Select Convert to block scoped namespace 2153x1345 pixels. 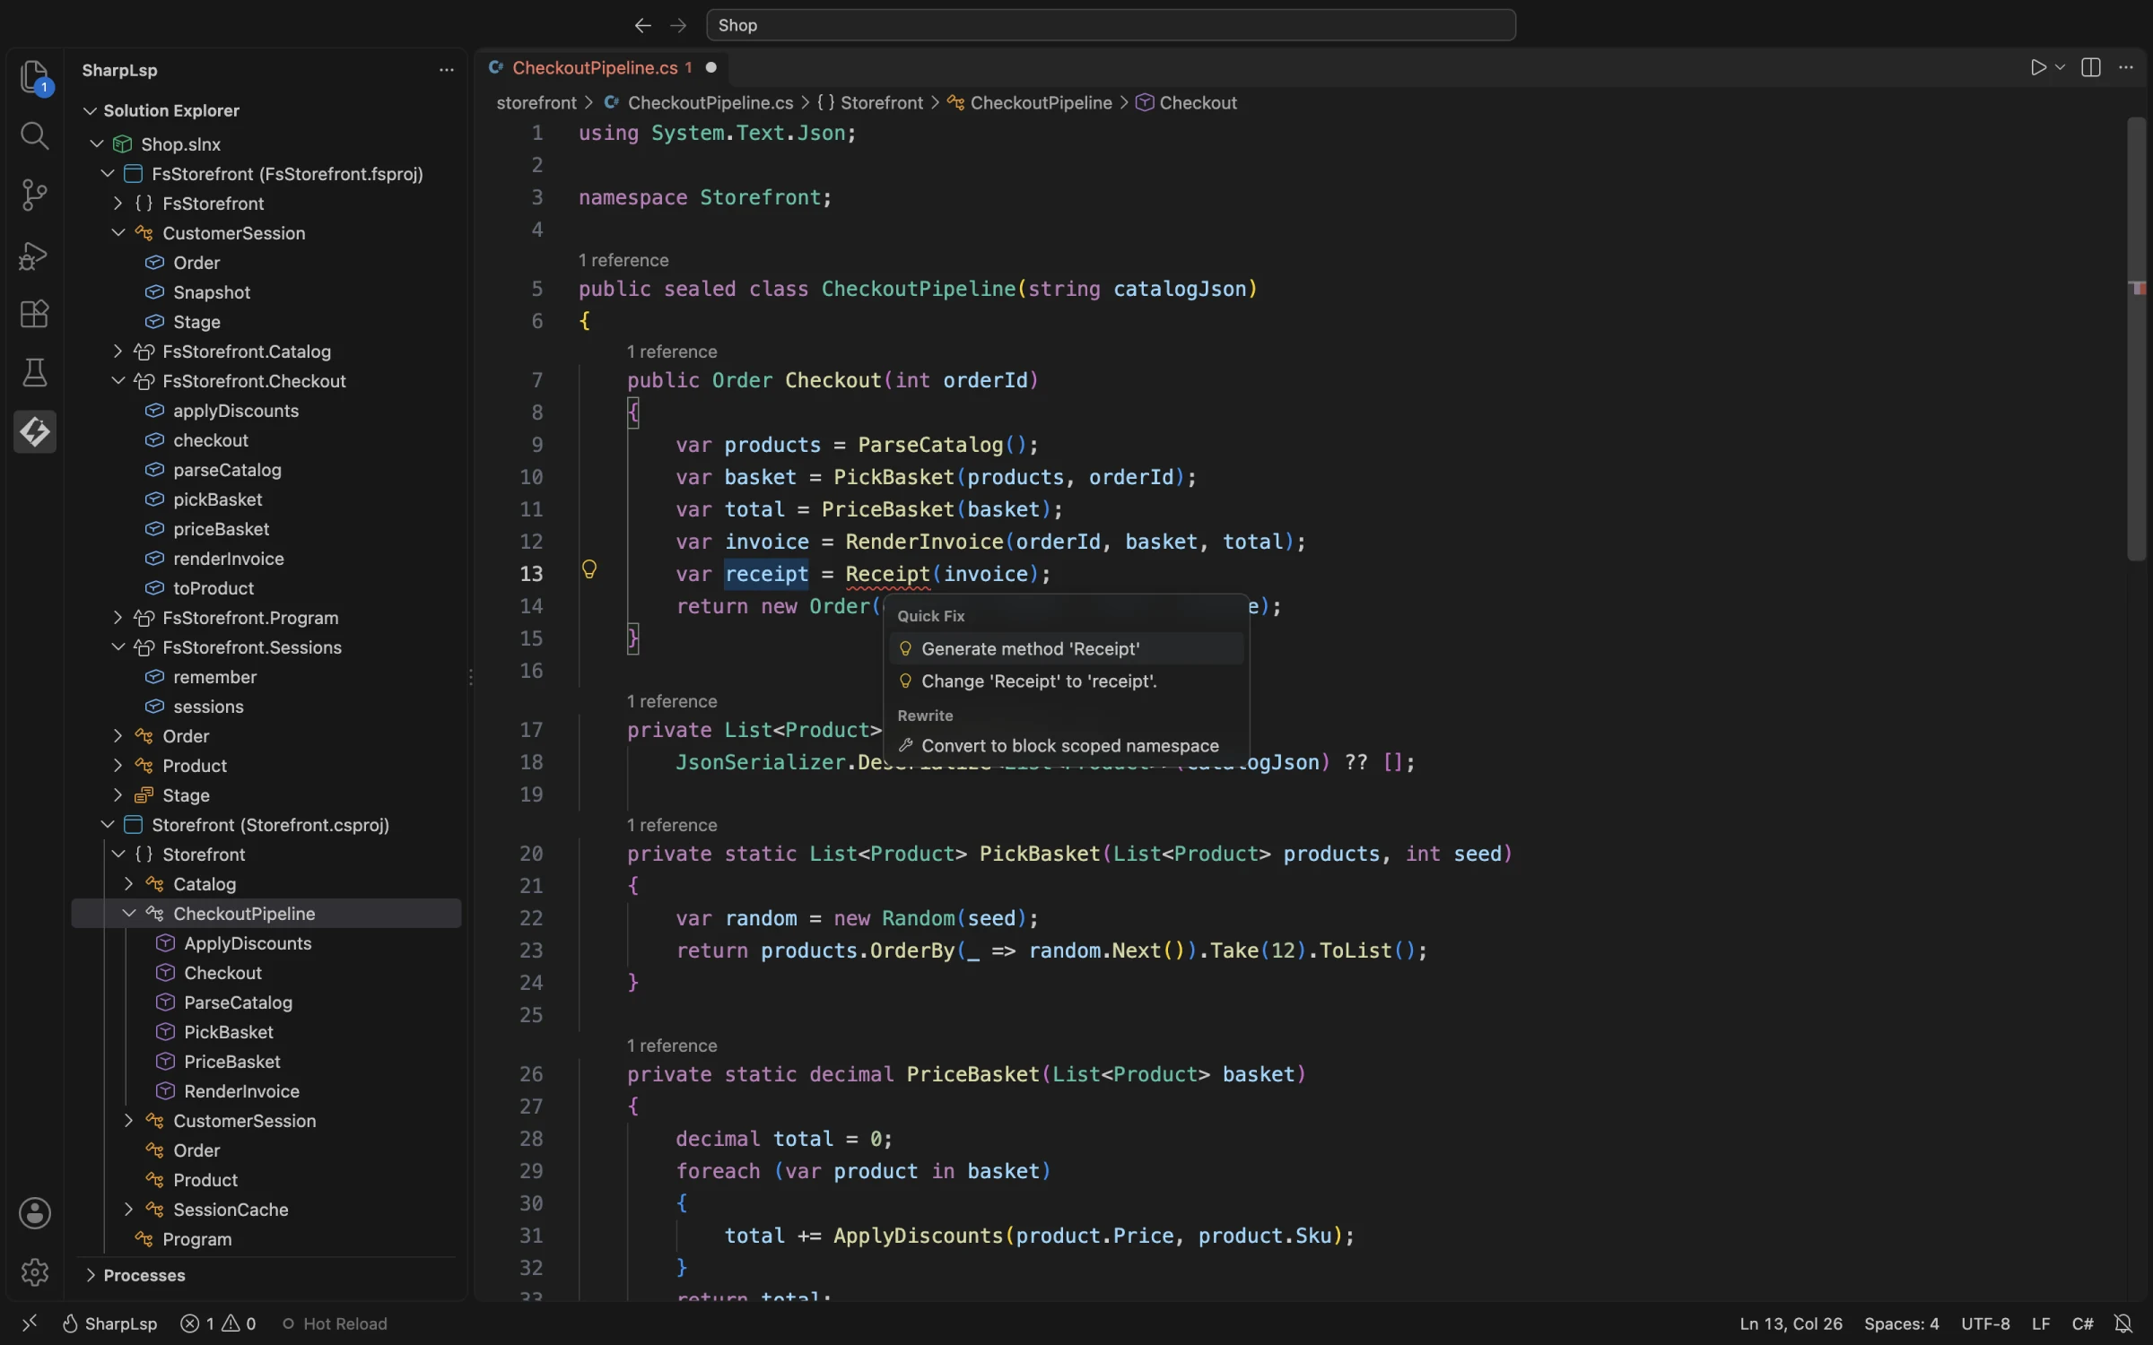click(x=1066, y=746)
